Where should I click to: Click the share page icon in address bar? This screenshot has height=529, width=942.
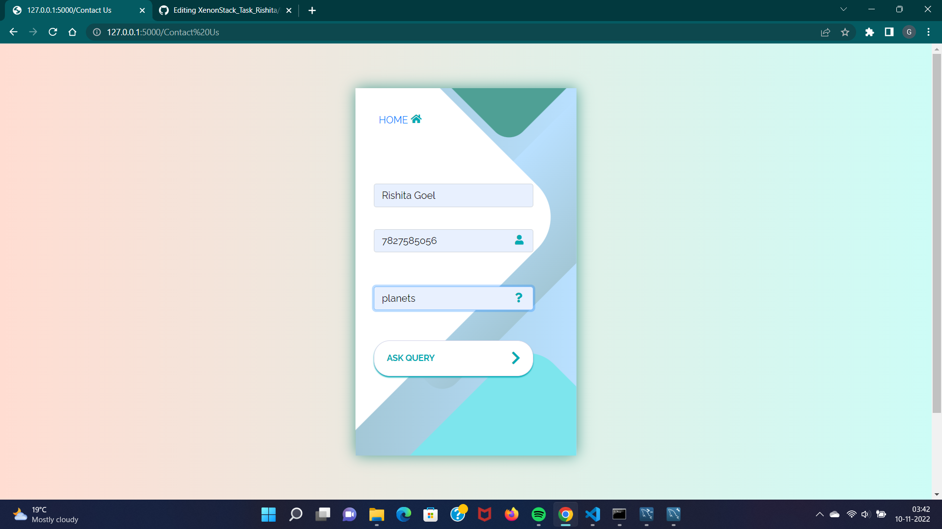(x=825, y=32)
